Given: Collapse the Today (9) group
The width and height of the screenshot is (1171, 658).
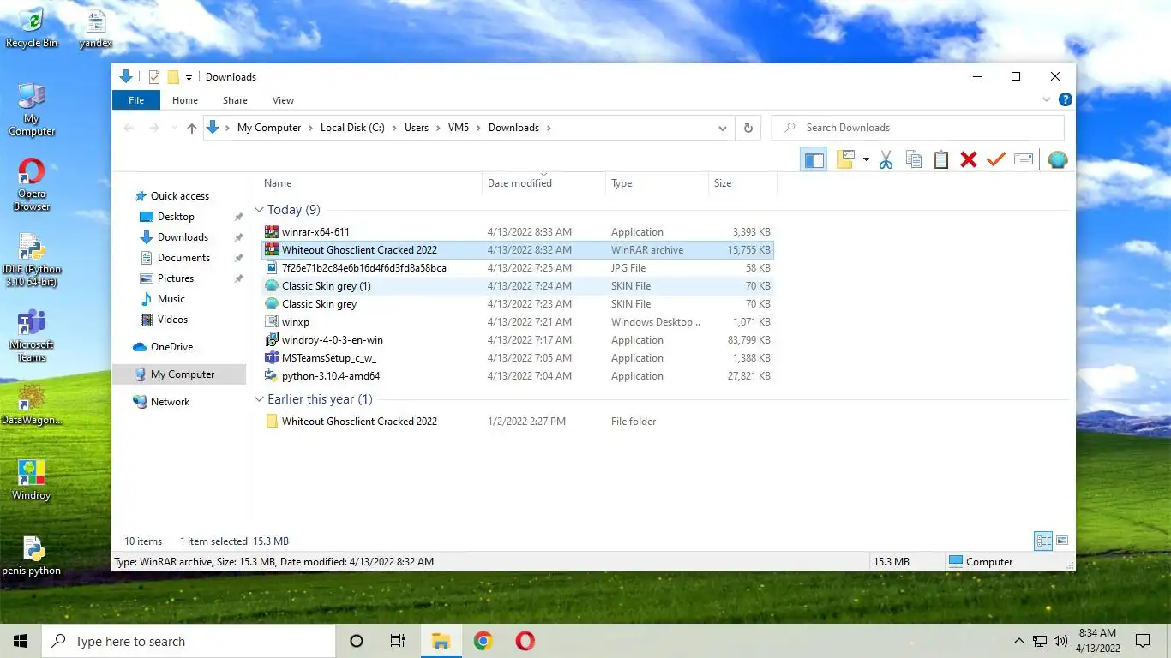Looking at the screenshot, I should point(259,210).
